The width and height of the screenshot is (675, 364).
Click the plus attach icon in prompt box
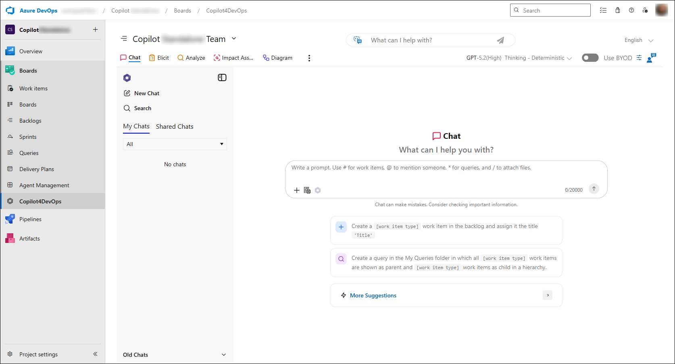point(296,190)
